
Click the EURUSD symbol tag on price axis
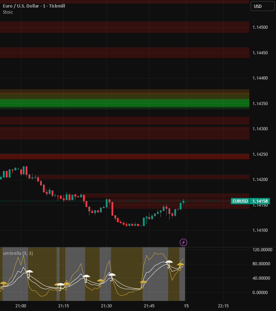click(x=240, y=201)
